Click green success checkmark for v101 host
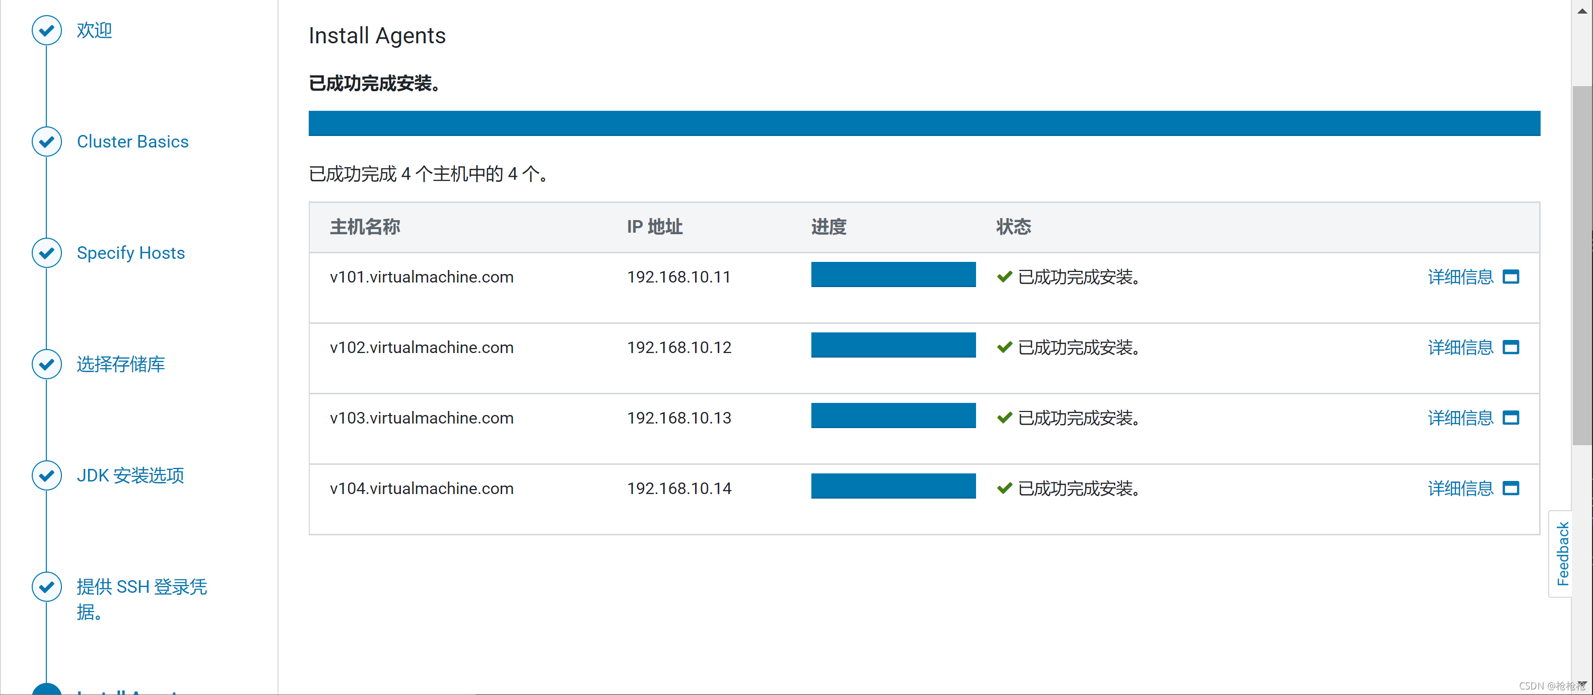Image resolution: width=1593 pixels, height=695 pixels. pyautogui.click(x=1004, y=277)
